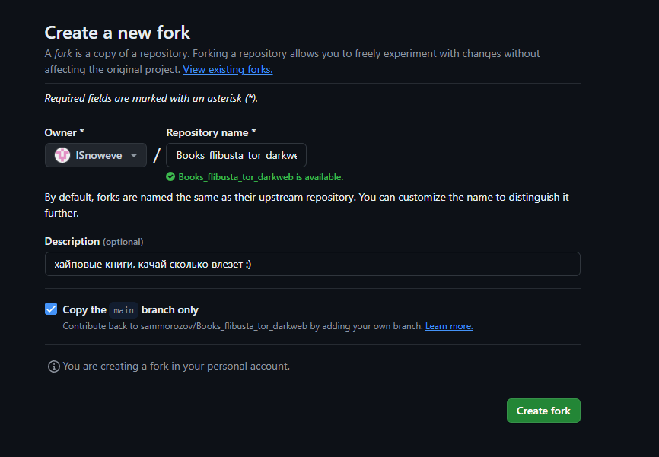The image size is (659, 457).
Task: Open the Owner dropdown showing ISnoweve
Action: coord(96,155)
